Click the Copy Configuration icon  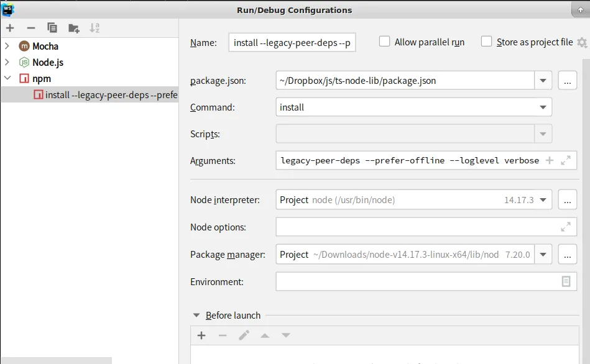52,28
